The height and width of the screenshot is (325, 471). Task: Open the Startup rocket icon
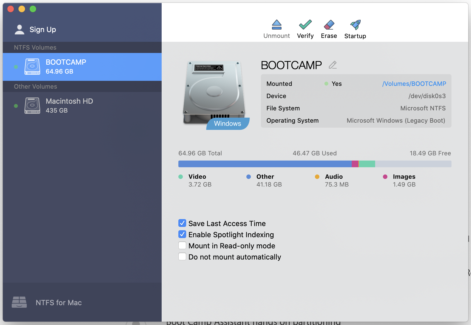[355, 24]
